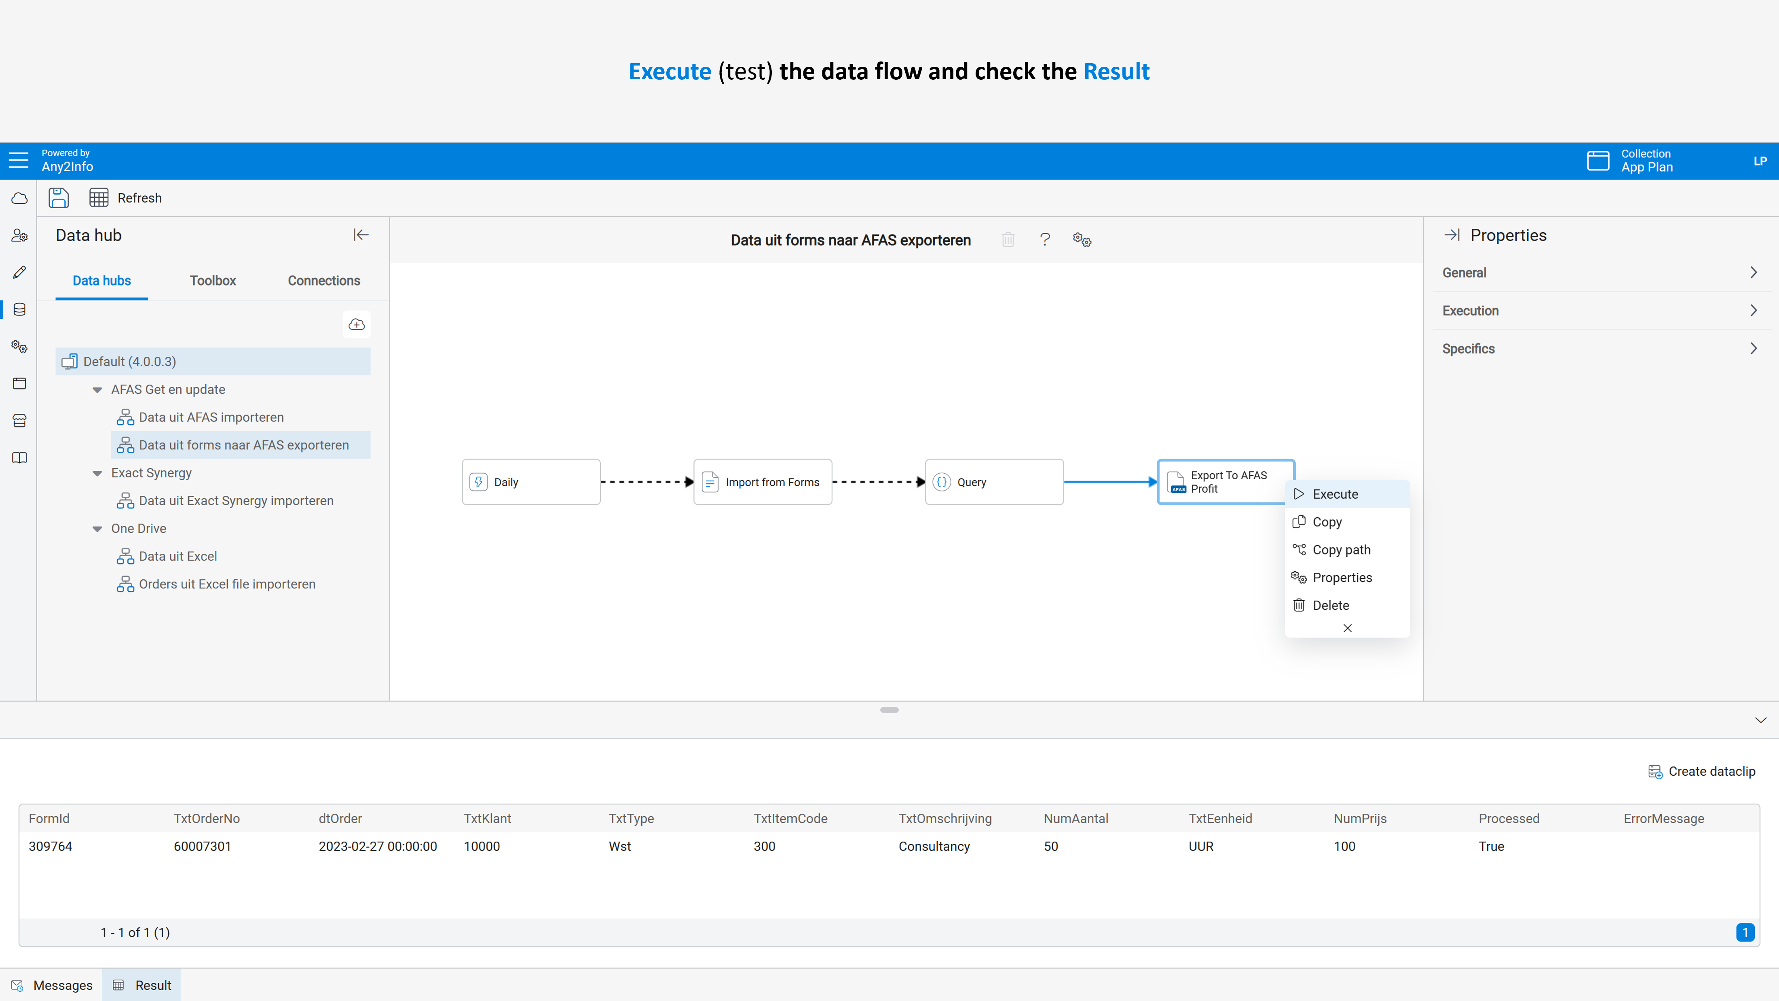
Task: Open the help question mark icon
Action: [x=1045, y=240]
